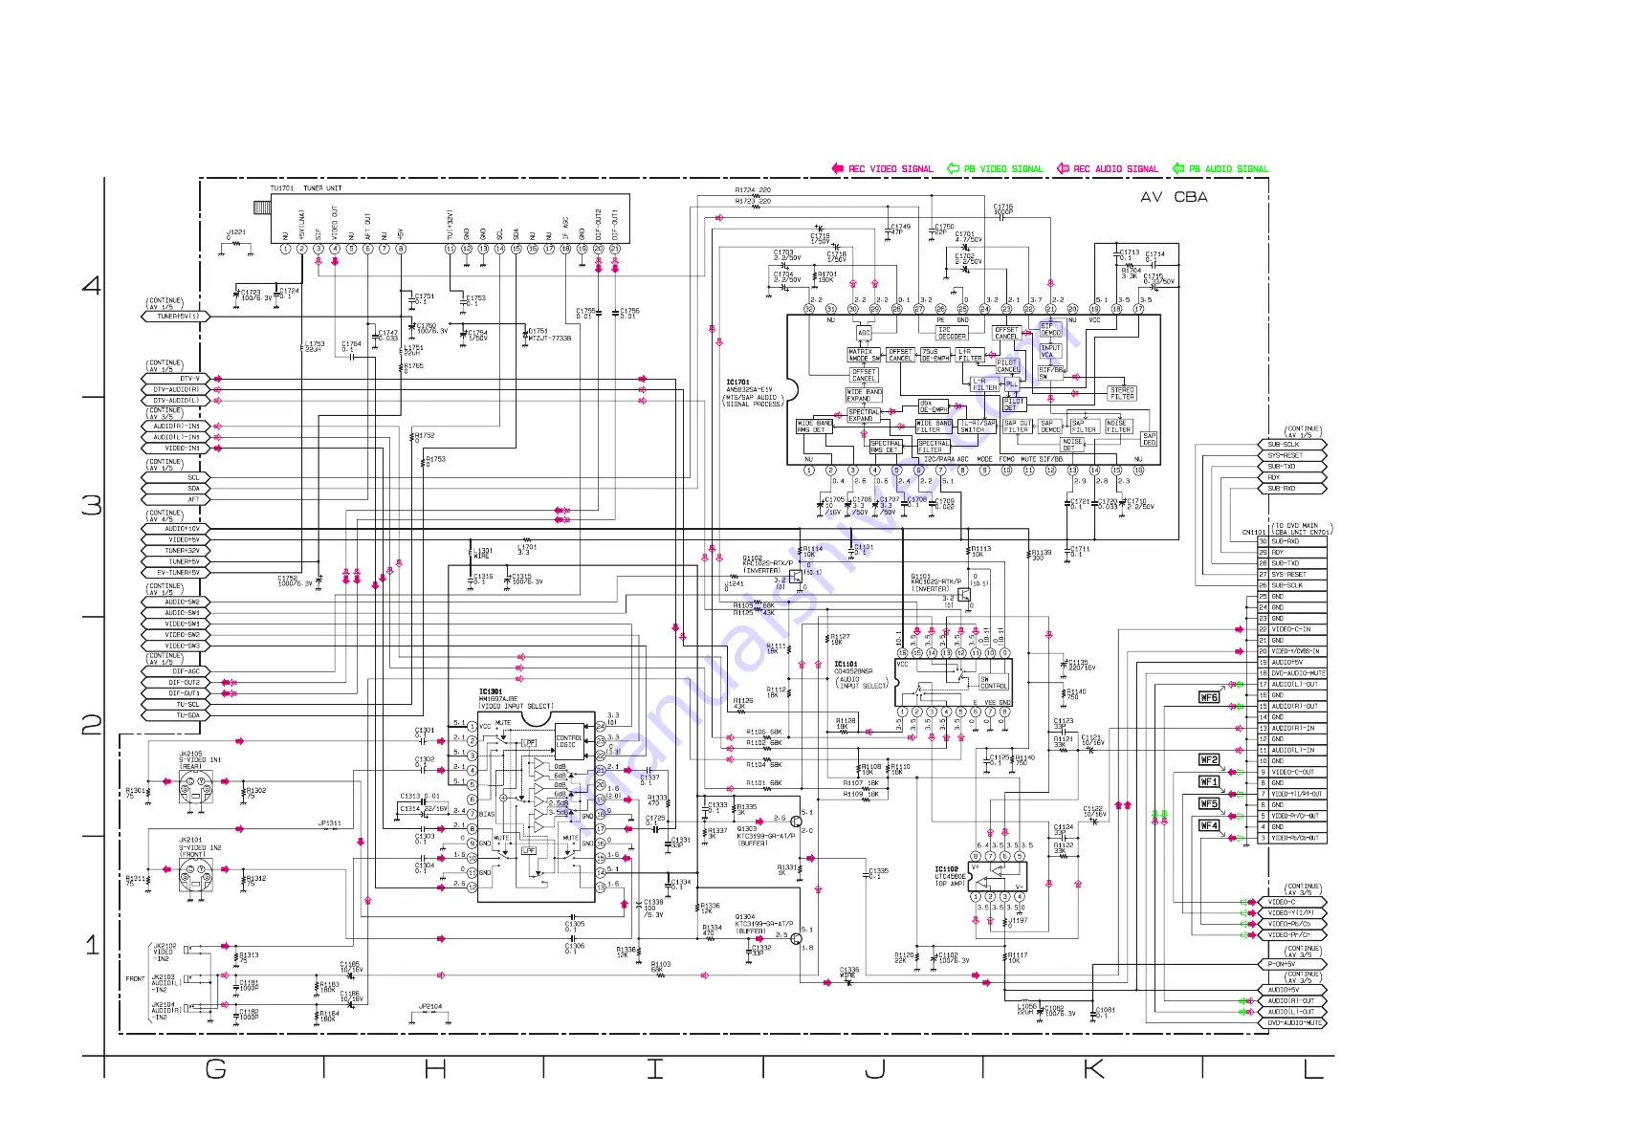Viewport: 1627px width, 1139px height.
Task: Click the EV-TUNER+5V power connector
Action: click(x=177, y=573)
